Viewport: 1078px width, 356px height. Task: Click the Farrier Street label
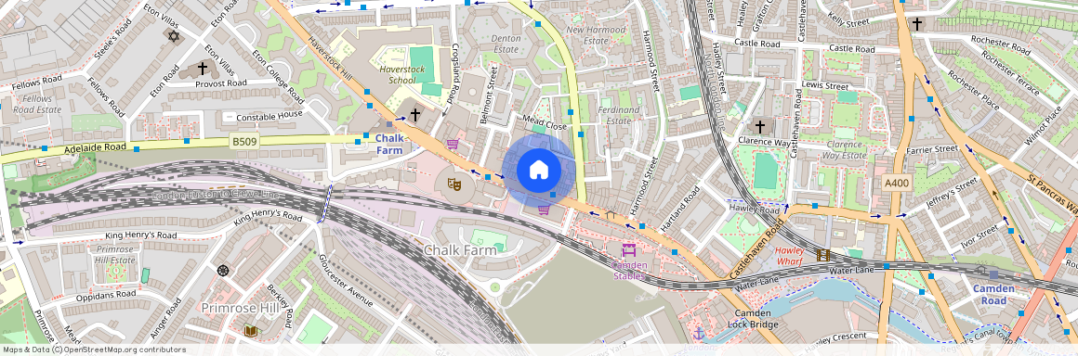click(931, 149)
